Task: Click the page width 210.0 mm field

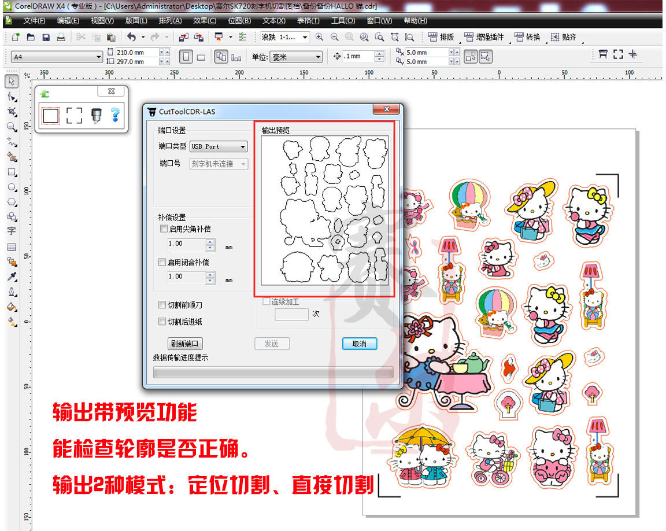Action: pos(136,52)
